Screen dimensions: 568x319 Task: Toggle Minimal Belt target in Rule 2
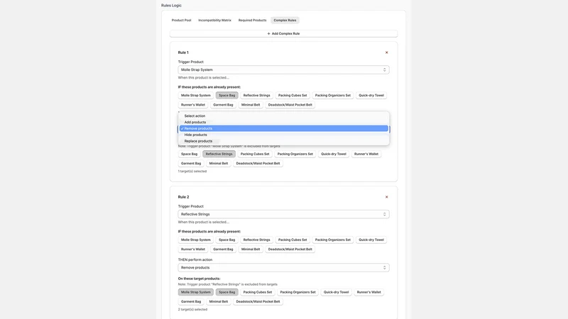click(x=219, y=302)
